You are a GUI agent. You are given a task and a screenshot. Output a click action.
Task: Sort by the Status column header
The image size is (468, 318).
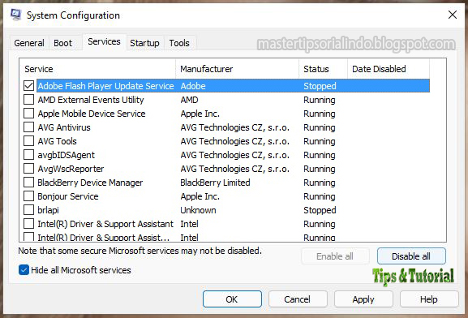(x=324, y=69)
